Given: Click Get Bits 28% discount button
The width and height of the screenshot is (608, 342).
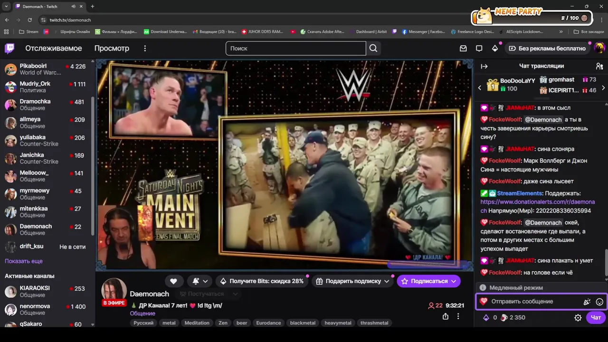Looking at the screenshot, I should pyautogui.click(x=262, y=281).
